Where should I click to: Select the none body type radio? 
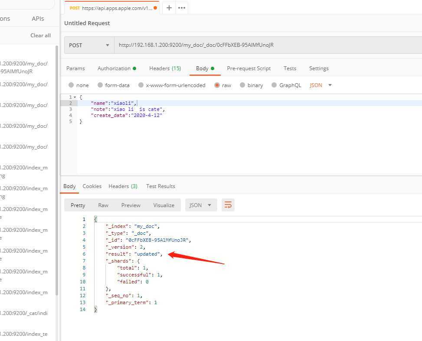point(71,85)
